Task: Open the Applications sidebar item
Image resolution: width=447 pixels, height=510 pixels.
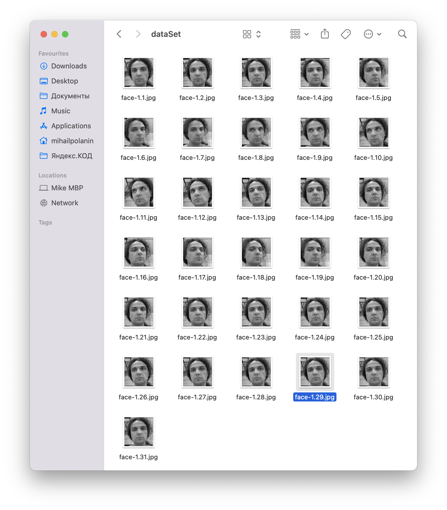Action: [x=71, y=126]
